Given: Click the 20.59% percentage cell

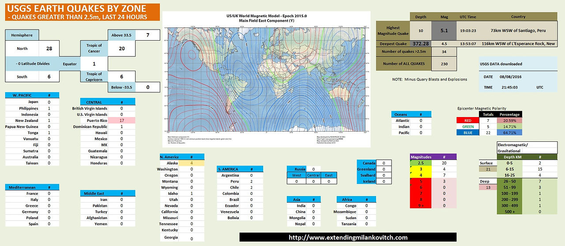Looking at the screenshot, I should [x=509, y=120].
